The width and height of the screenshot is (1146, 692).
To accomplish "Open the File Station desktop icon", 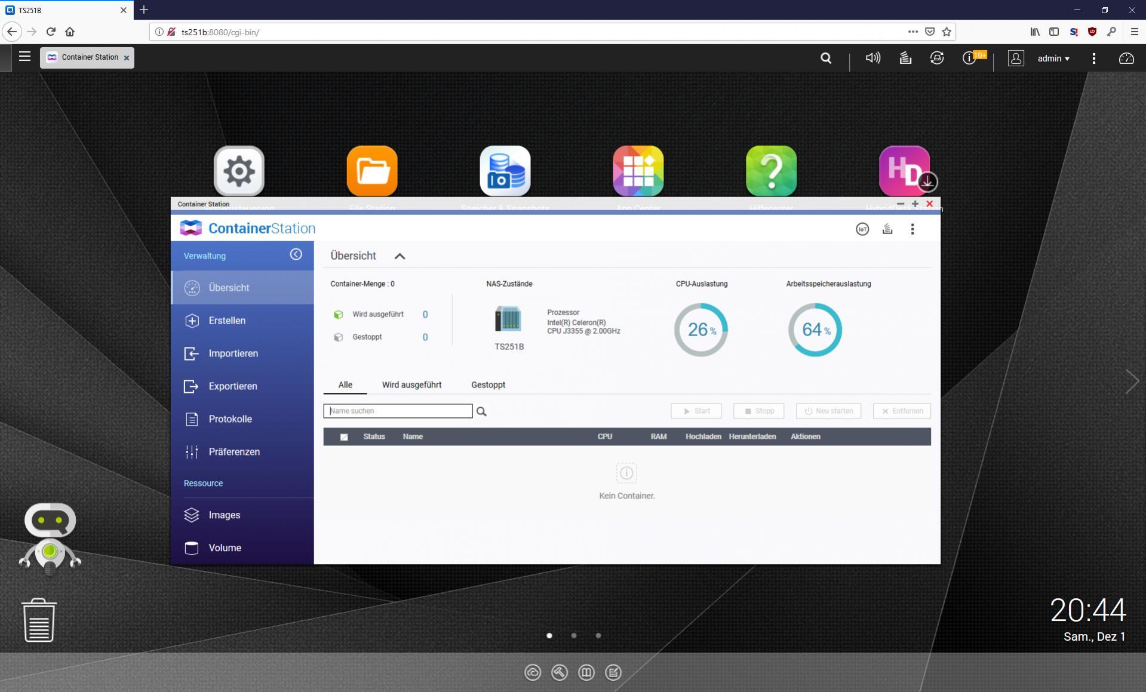I will [372, 171].
